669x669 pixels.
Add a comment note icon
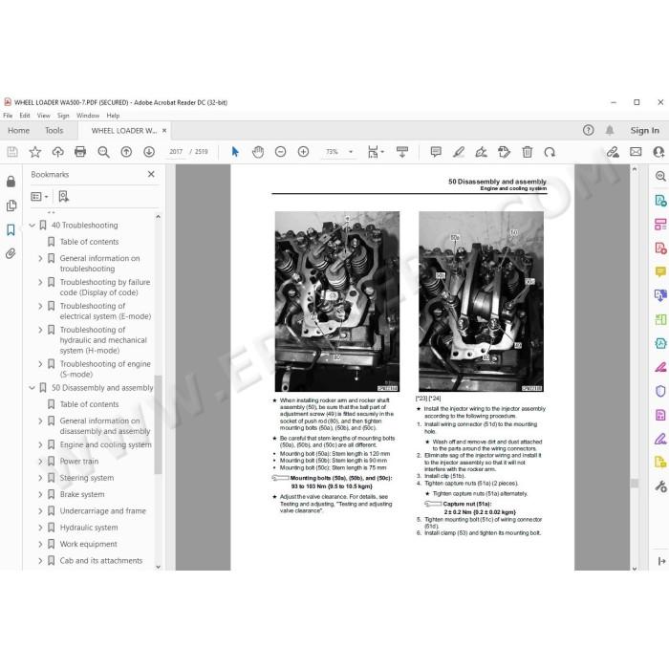(436, 152)
